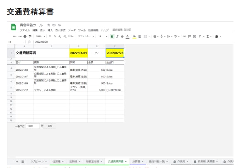The height and width of the screenshot is (168, 243).
Task: Activate the paint format tool
Action: (30, 36)
